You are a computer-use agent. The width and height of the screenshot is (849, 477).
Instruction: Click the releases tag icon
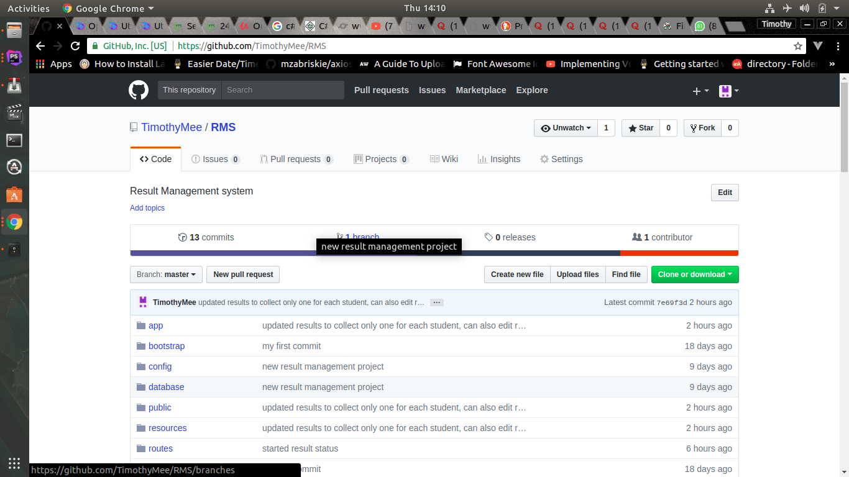click(490, 237)
